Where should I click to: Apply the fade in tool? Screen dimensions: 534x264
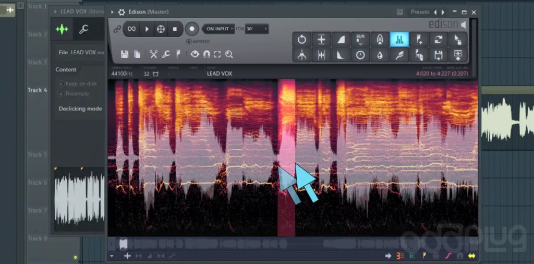point(341,40)
